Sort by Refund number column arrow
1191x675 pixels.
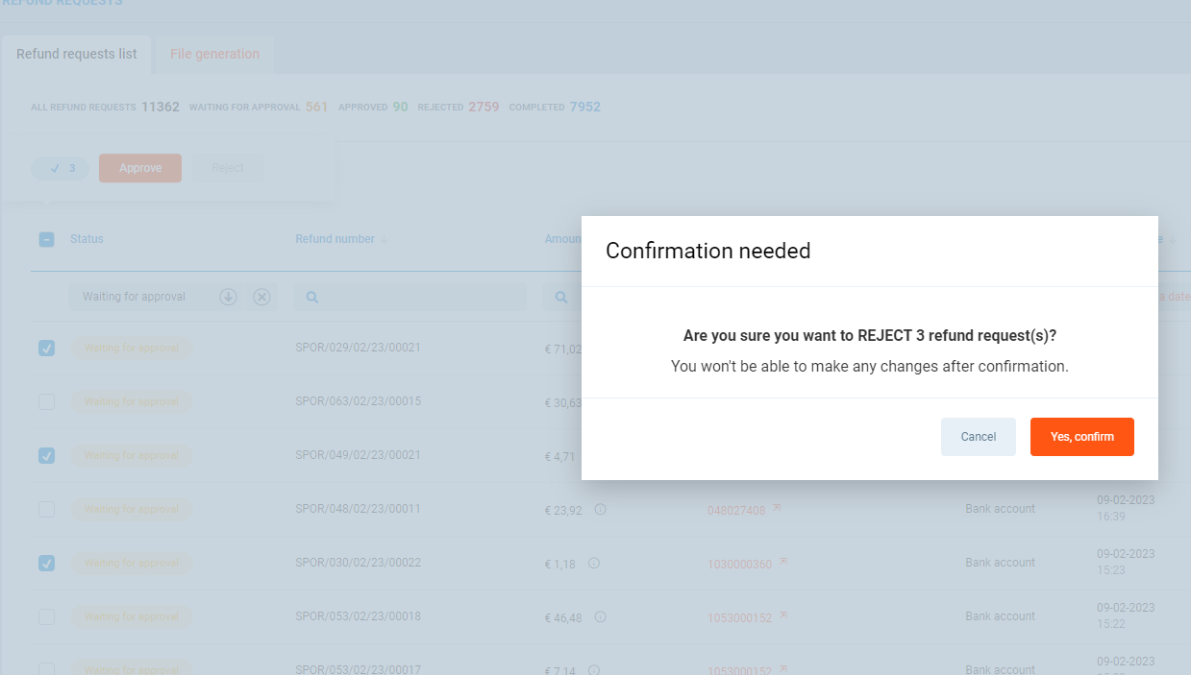tap(385, 240)
